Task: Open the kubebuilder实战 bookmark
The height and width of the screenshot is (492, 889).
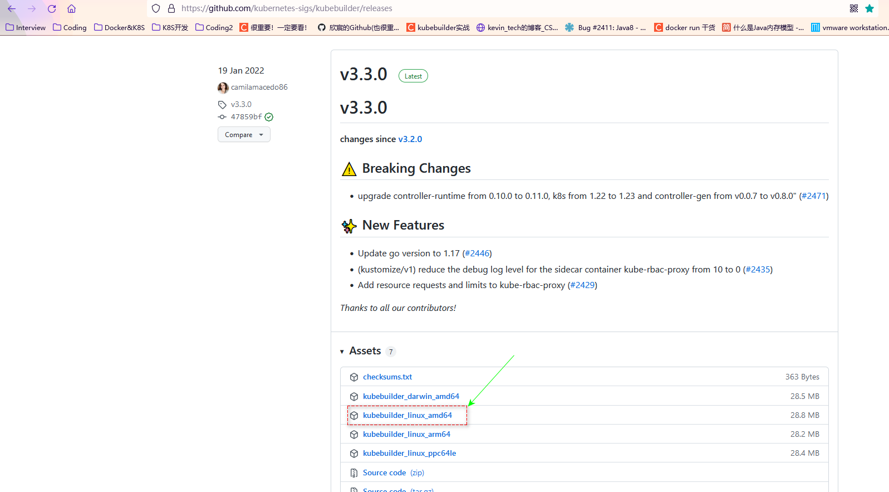Action: coord(438,27)
